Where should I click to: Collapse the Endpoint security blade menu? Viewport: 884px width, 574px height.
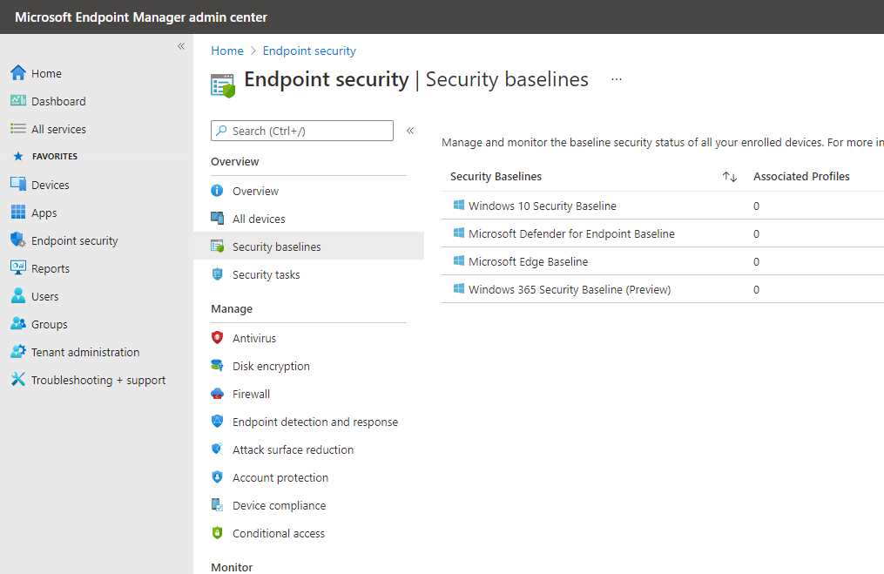pos(410,131)
